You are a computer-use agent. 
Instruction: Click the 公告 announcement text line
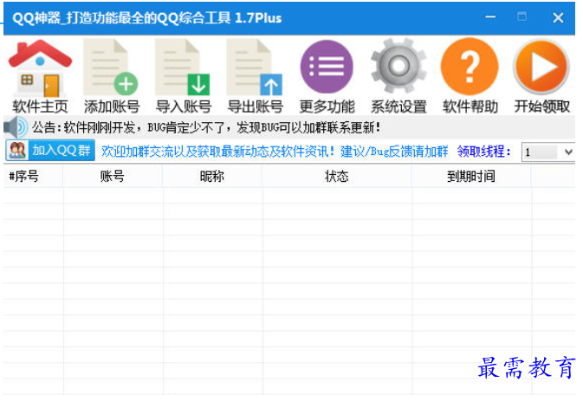(206, 127)
